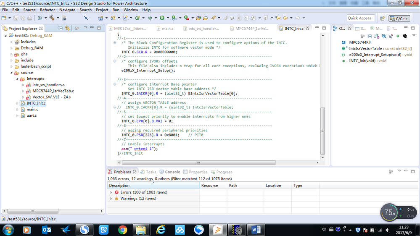Click the Open Perspective icon
420x236 pixels.
coord(382,18)
